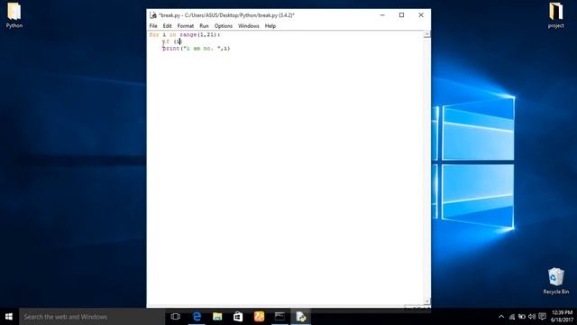The image size is (577, 325).
Task: Click the IDLE window title bar icon
Action: click(x=153, y=15)
